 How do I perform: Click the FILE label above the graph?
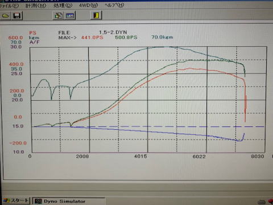coord(64,32)
